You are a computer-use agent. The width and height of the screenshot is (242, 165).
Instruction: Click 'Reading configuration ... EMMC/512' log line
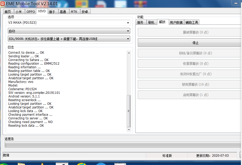34,64
